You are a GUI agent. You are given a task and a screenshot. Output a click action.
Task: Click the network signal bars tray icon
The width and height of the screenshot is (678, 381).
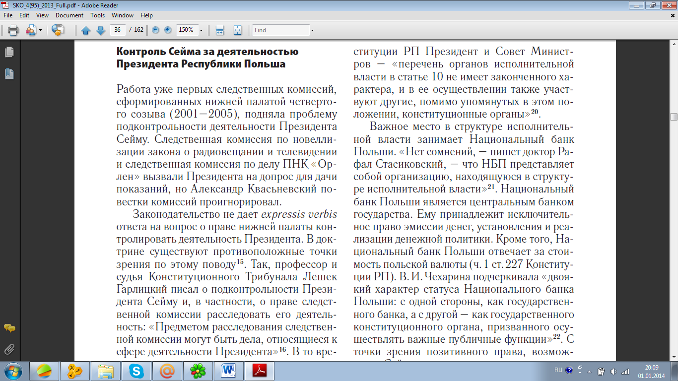[x=625, y=371]
